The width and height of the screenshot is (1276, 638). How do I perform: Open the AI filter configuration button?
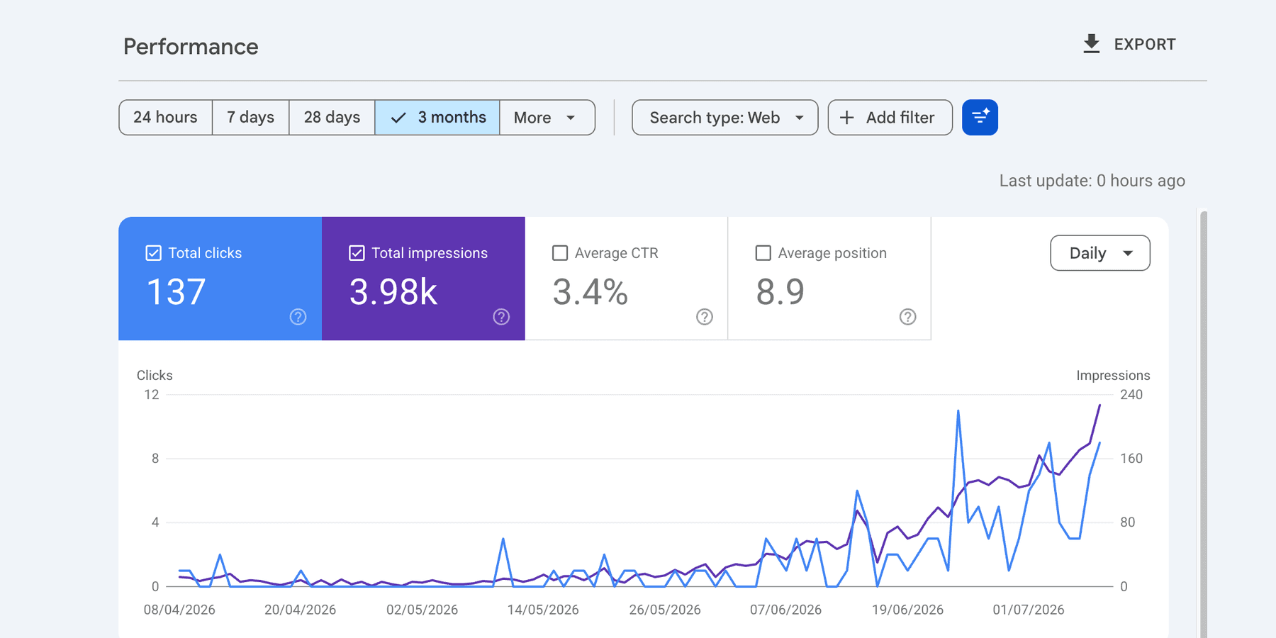[x=980, y=118]
